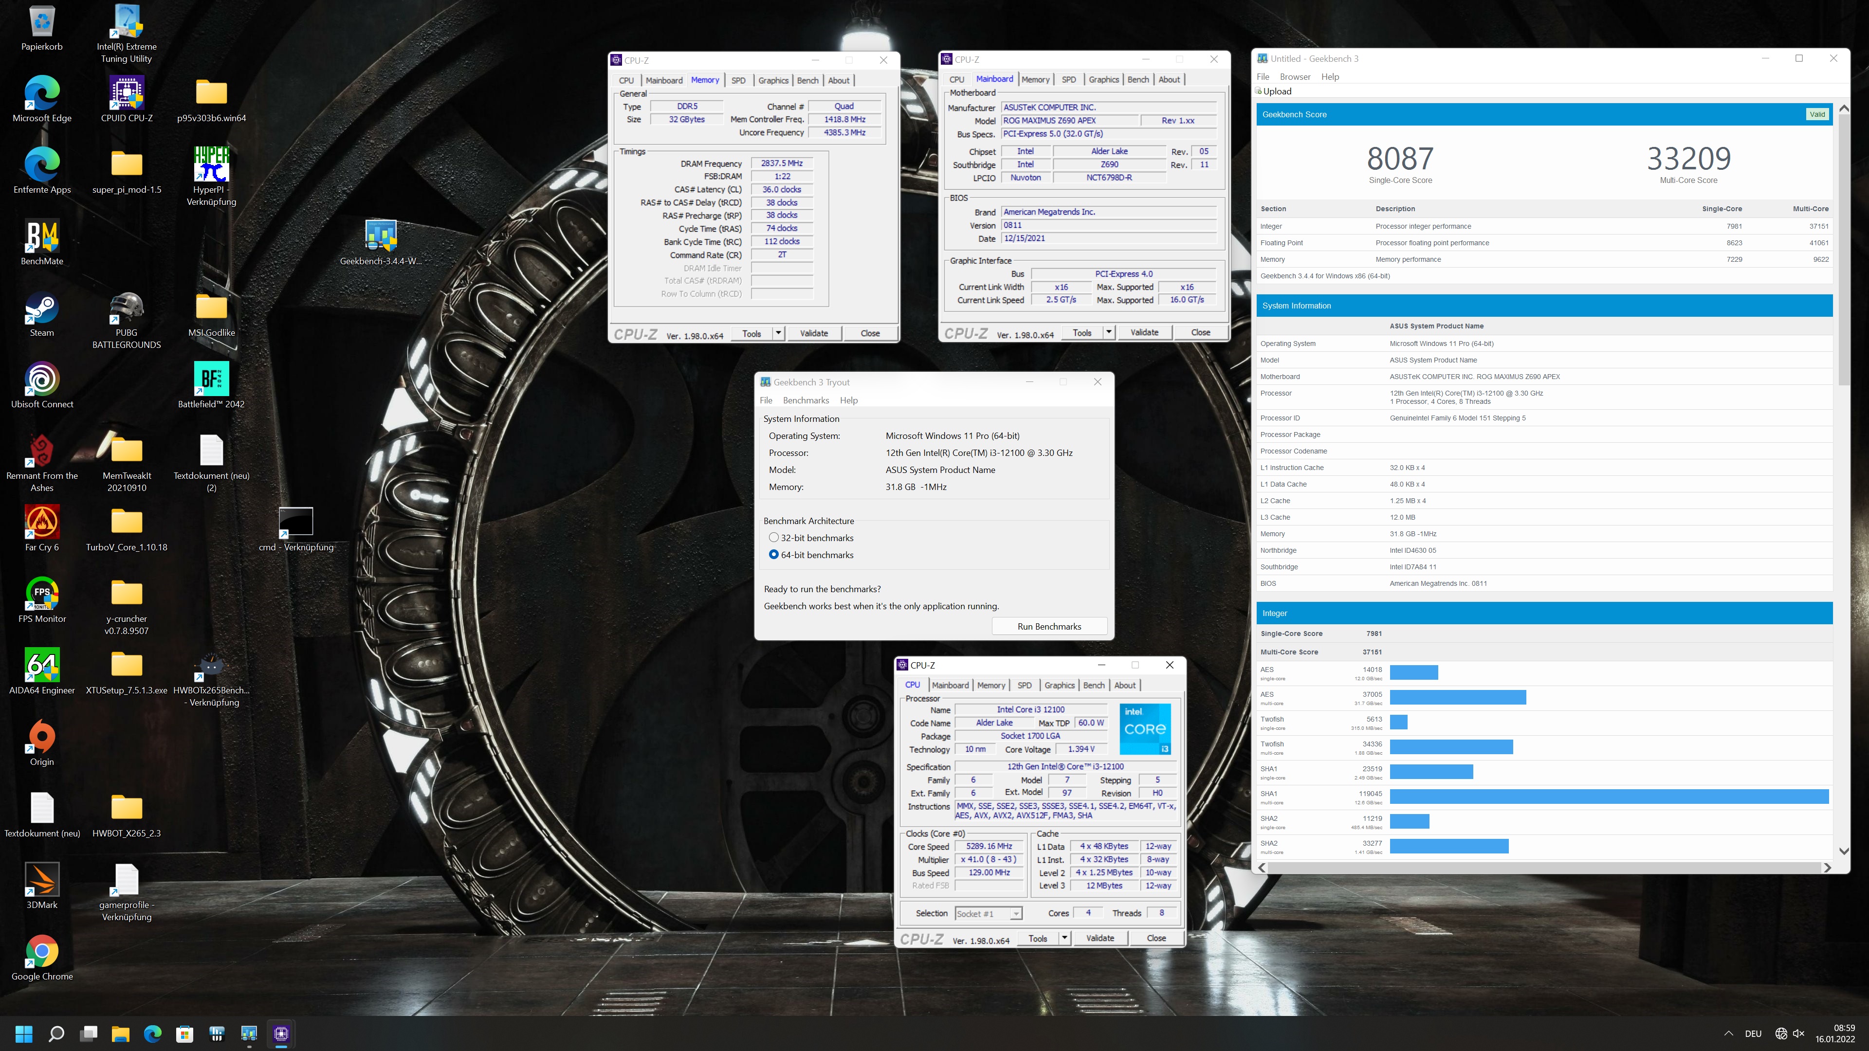The width and height of the screenshot is (1869, 1051).
Task: Click Geekbench horizontal scrollbar right arrow
Action: (1827, 868)
